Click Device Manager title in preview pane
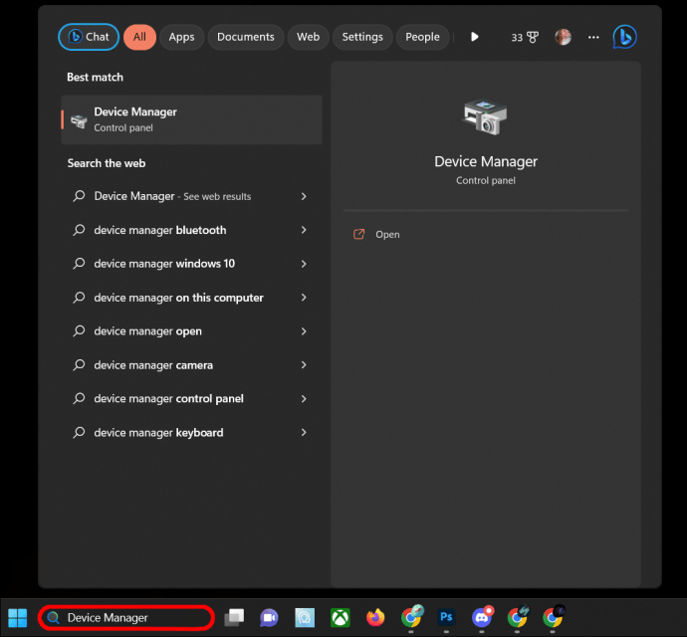Viewport: 687px width, 637px height. point(486,161)
